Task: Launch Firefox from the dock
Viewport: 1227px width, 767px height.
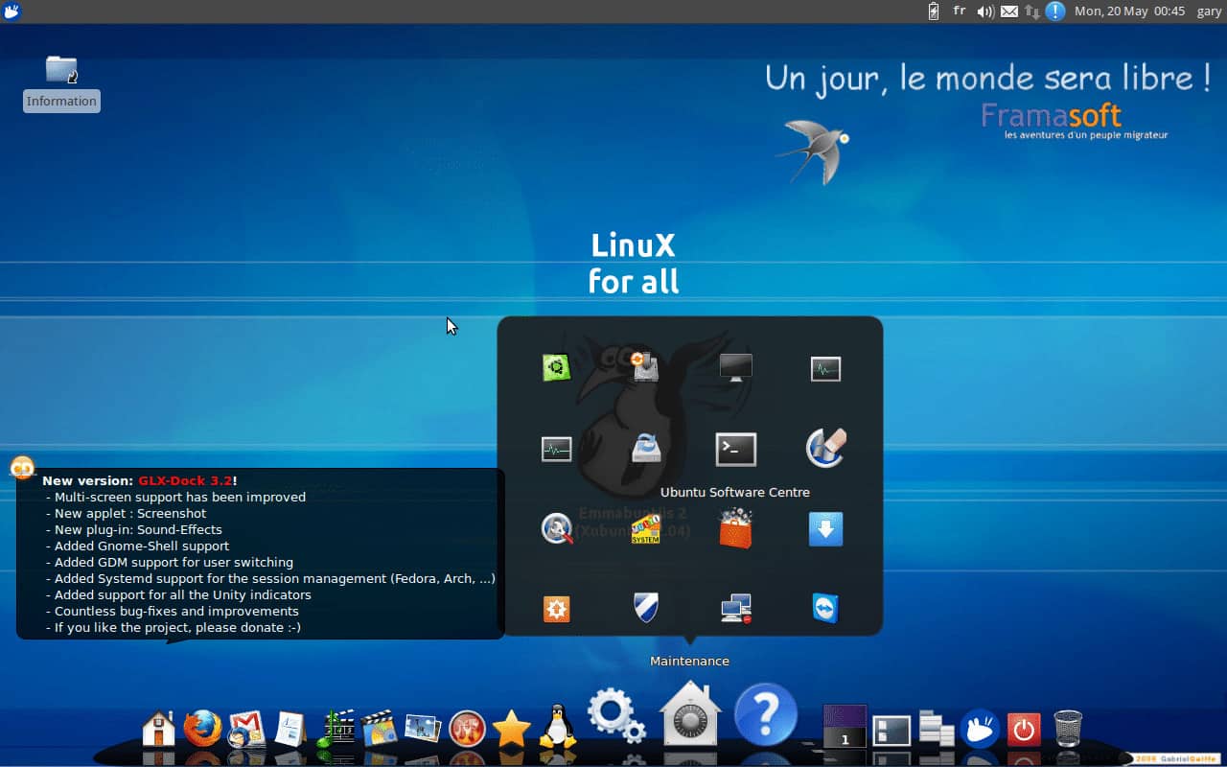Action: pyautogui.click(x=202, y=729)
